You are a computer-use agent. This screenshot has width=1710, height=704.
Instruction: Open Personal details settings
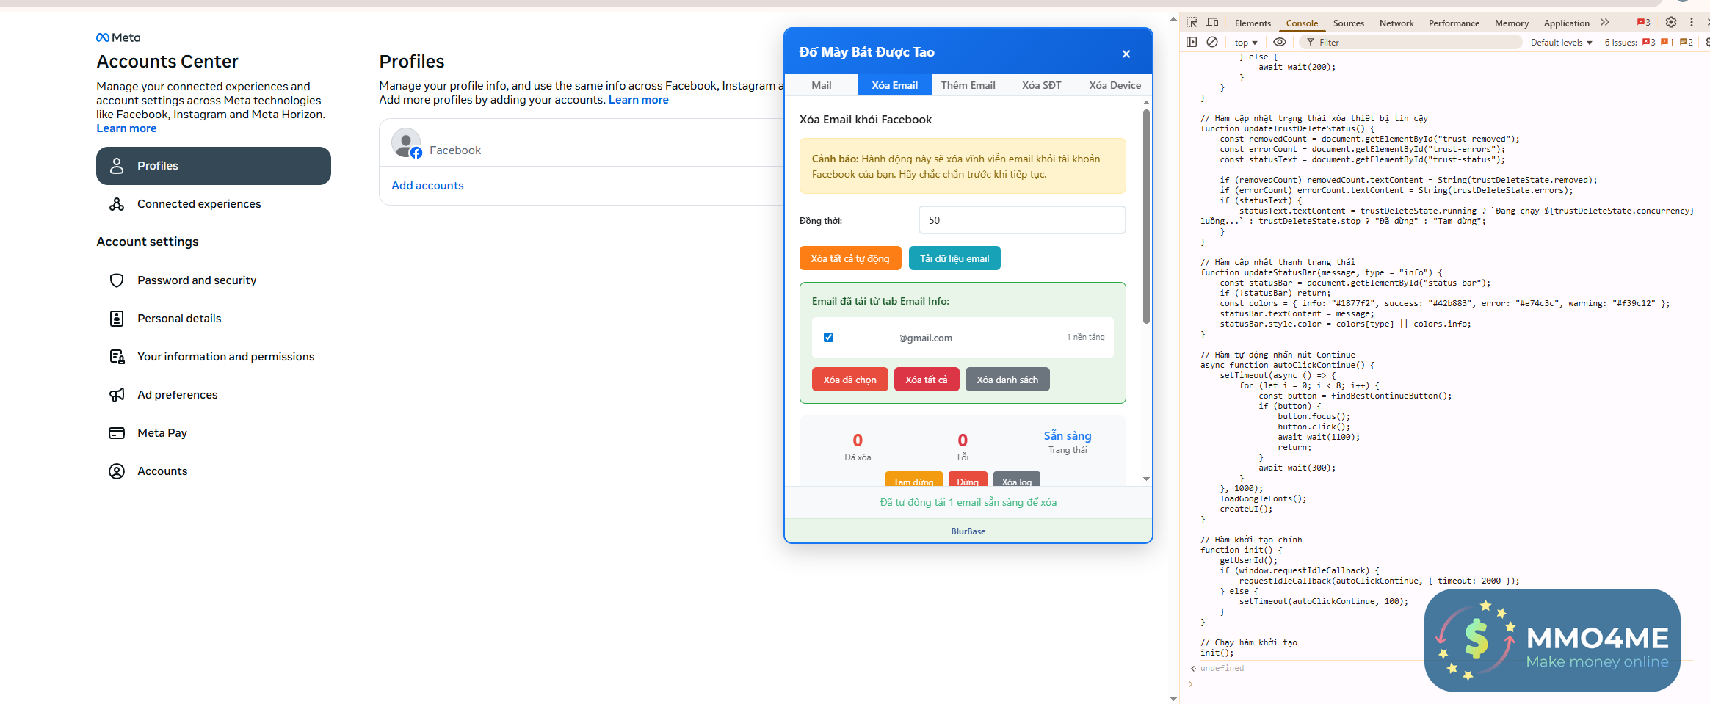point(214,319)
